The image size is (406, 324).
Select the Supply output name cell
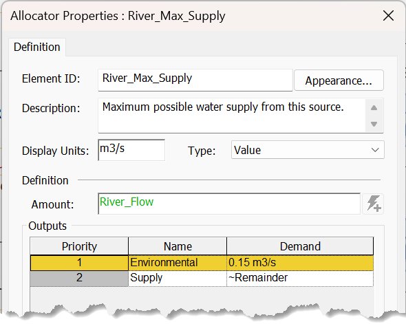point(178,278)
